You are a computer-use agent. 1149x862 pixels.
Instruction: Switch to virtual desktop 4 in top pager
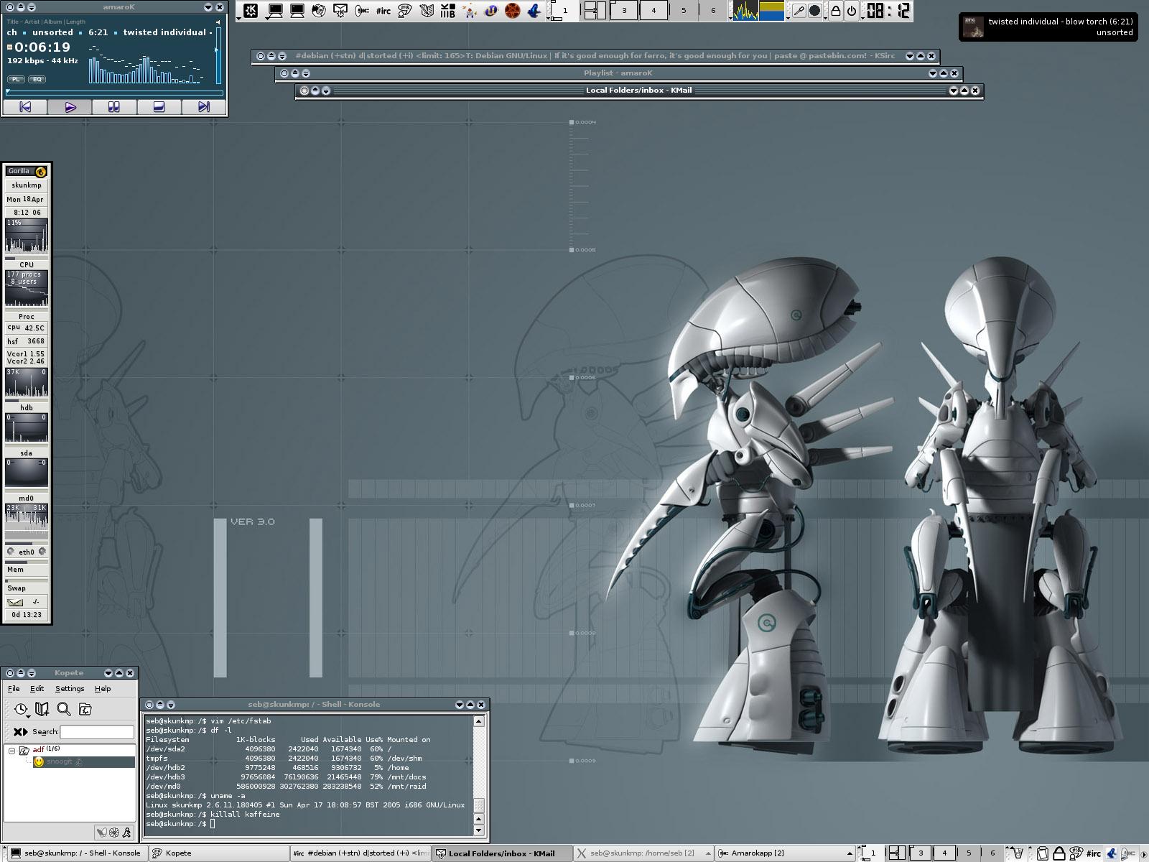click(x=653, y=11)
